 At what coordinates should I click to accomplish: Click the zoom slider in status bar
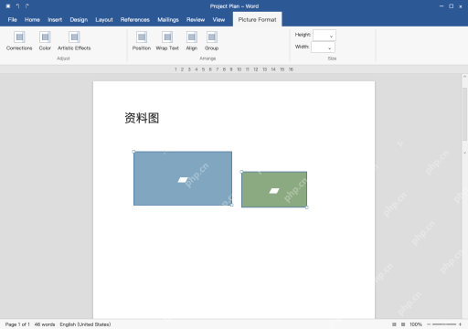[x=444, y=324]
